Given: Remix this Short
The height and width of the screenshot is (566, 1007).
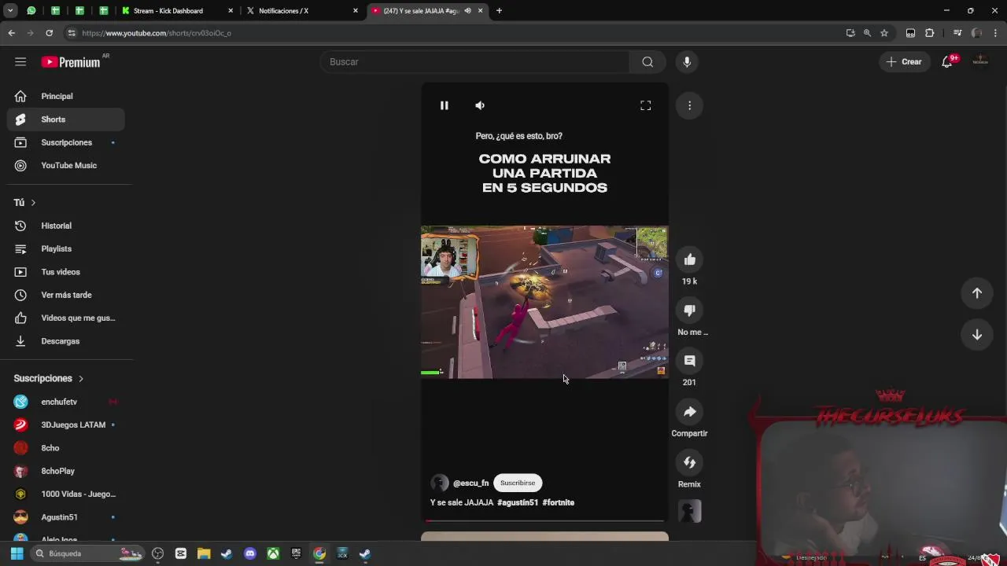Looking at the screenshot, I should pyautogui.click(x=689, y=462).
